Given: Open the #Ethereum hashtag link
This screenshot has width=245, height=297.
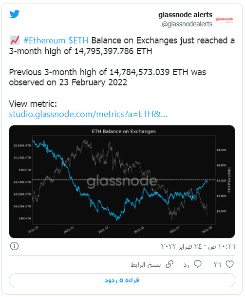Looking at the screenshot, I should (44, 40).
